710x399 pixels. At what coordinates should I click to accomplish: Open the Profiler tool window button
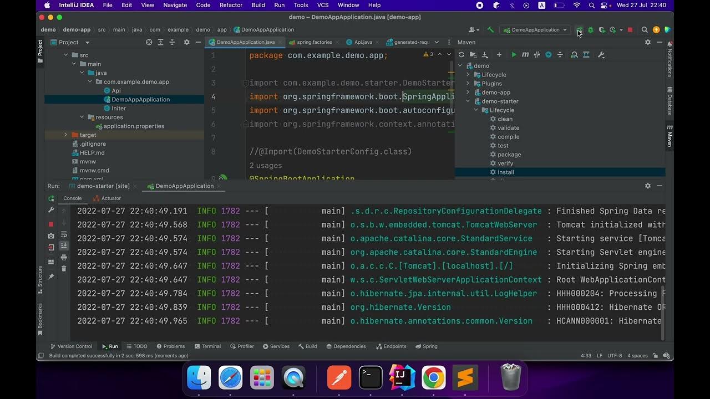[242, 346]
